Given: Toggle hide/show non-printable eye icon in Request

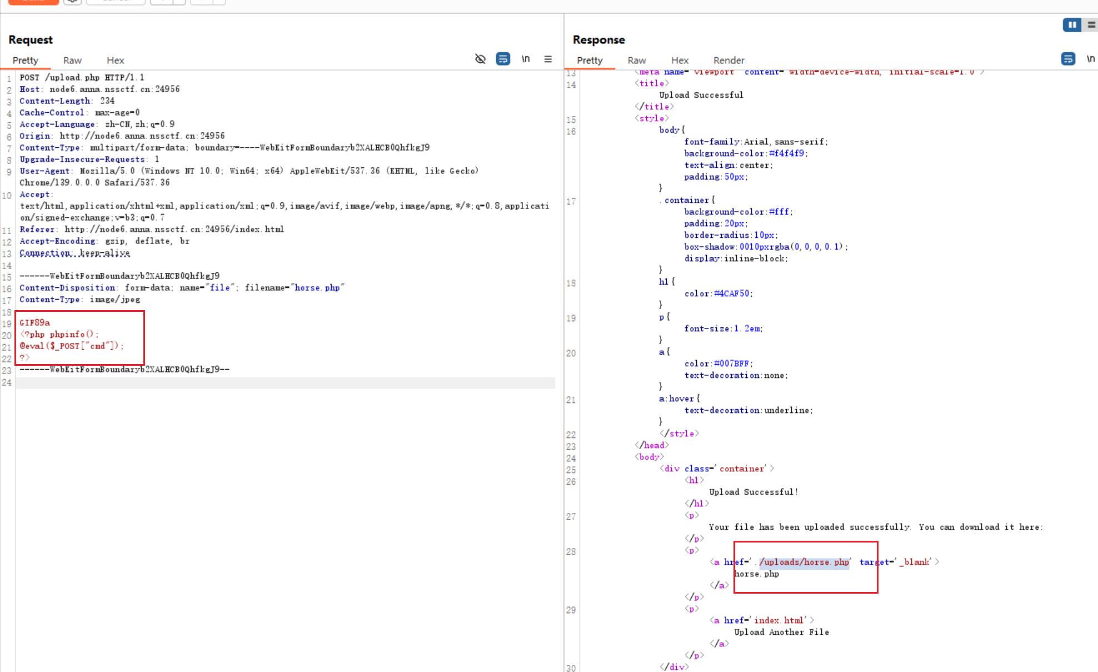Looking at the screenshot, I should [x=480, y=59].
